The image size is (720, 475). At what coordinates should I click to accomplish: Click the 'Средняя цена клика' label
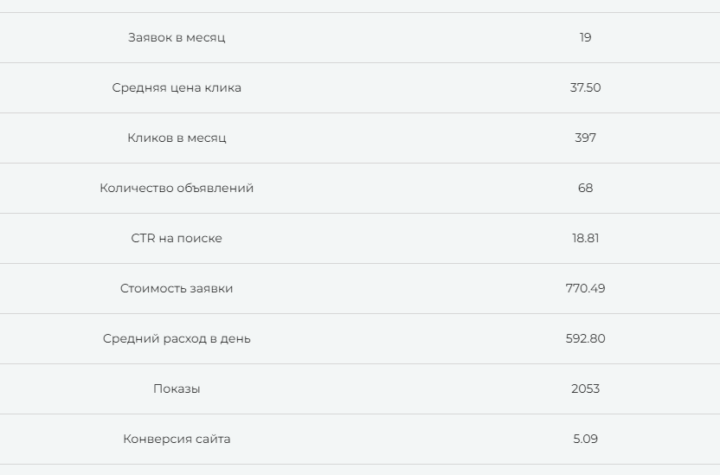[177, 87]
